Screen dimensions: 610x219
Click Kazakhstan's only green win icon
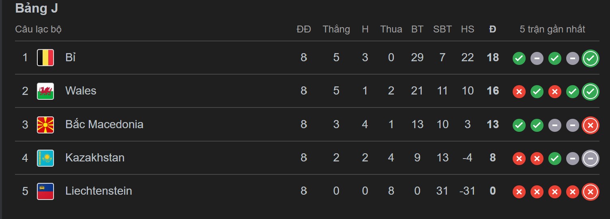point(555,159)
